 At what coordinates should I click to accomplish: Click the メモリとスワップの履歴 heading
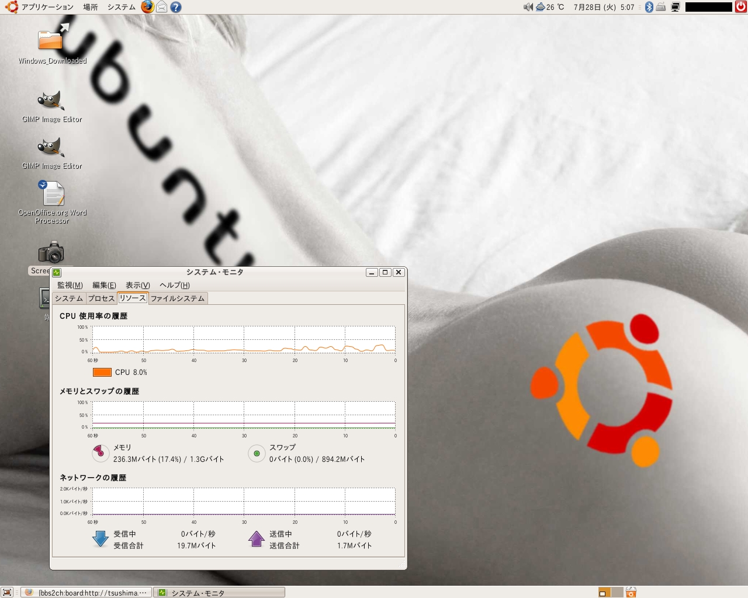(x=99, y=391)
